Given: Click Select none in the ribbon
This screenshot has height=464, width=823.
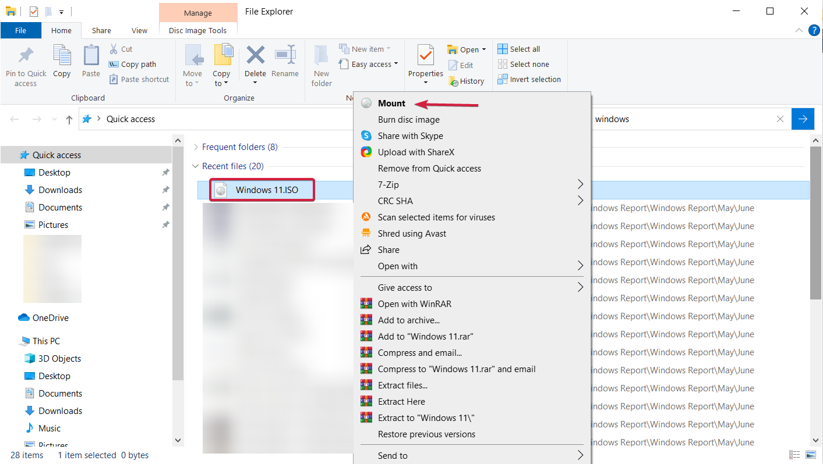Looking at the screenshot, I should point(523,65).
